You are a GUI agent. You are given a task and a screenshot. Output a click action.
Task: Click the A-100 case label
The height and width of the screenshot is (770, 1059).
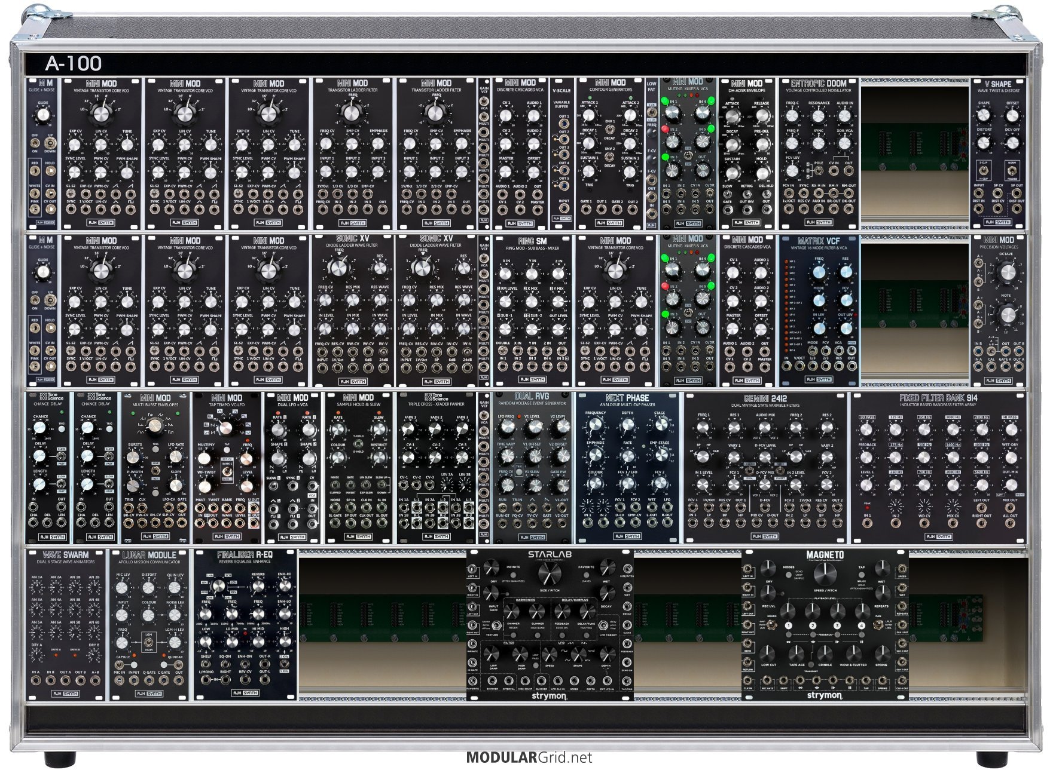(x=73, y=63)
